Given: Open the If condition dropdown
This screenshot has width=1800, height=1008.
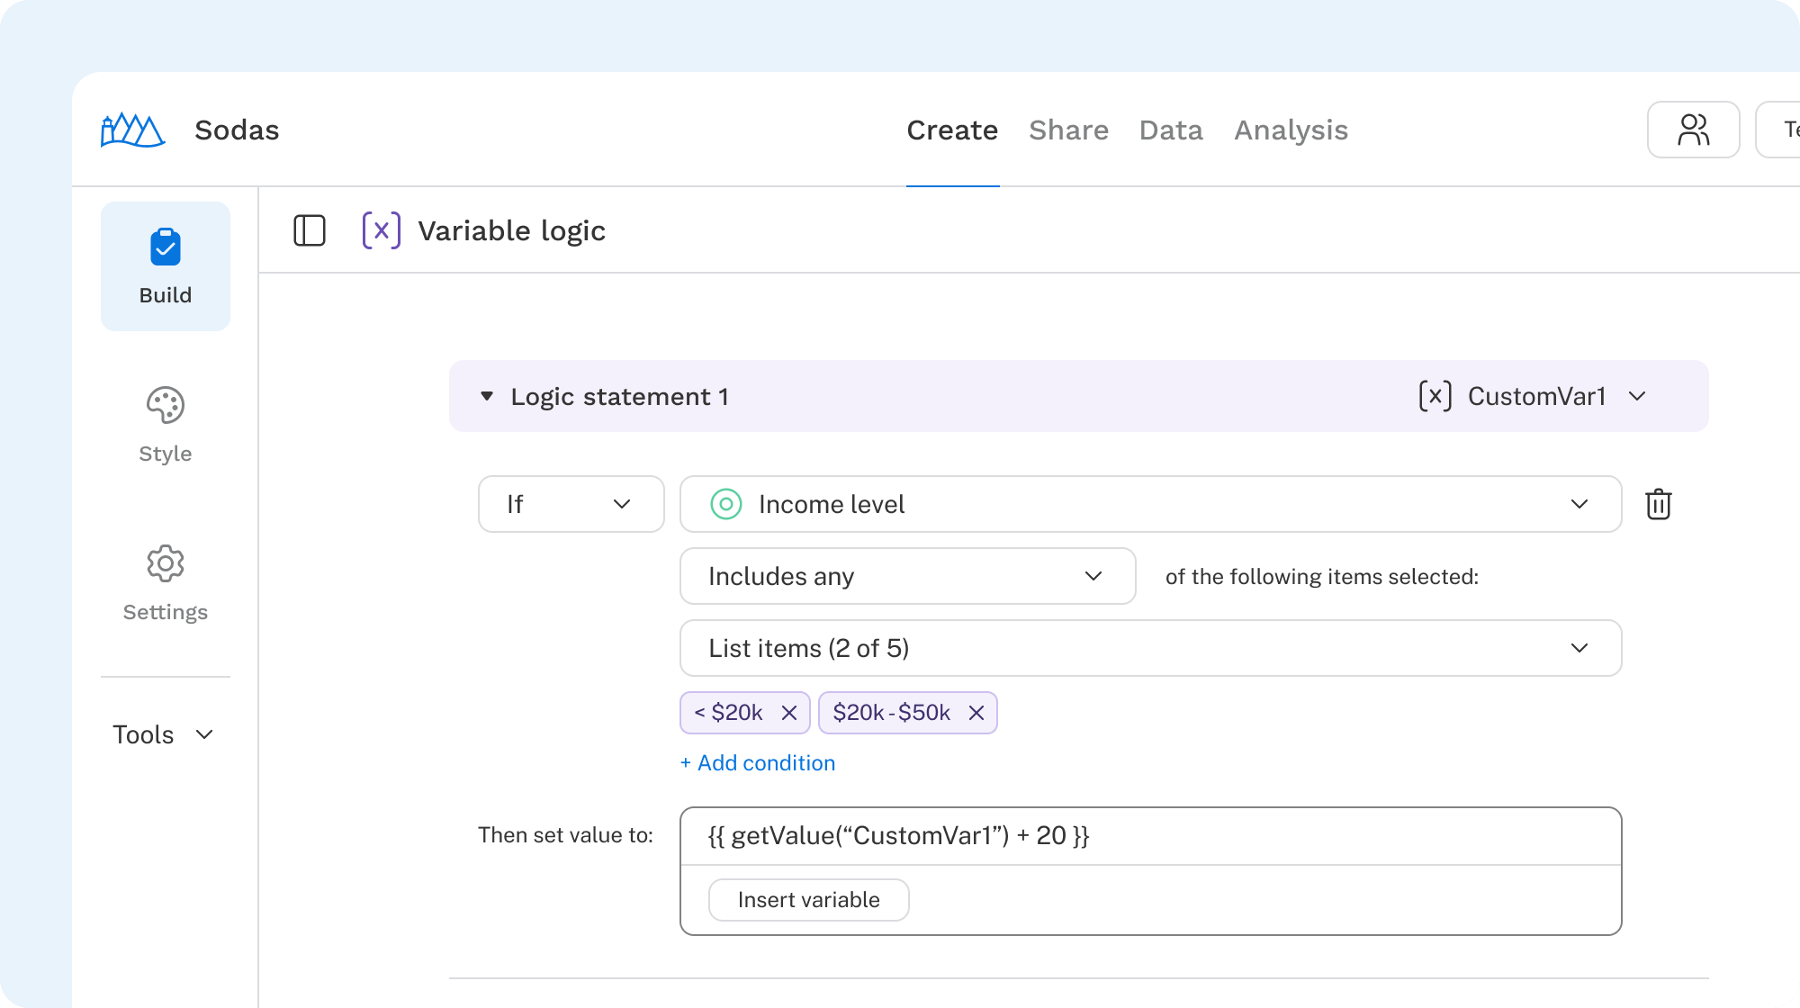Looking at the screenshot, I should 571,504.
